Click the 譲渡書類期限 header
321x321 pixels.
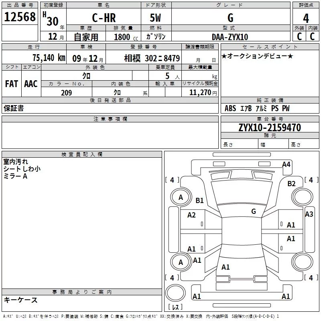point(200,47)
